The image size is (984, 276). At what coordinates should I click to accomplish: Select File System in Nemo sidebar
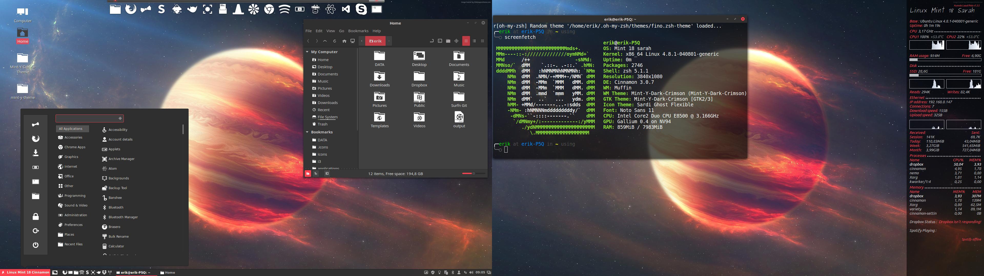click(x=325, y=117)
